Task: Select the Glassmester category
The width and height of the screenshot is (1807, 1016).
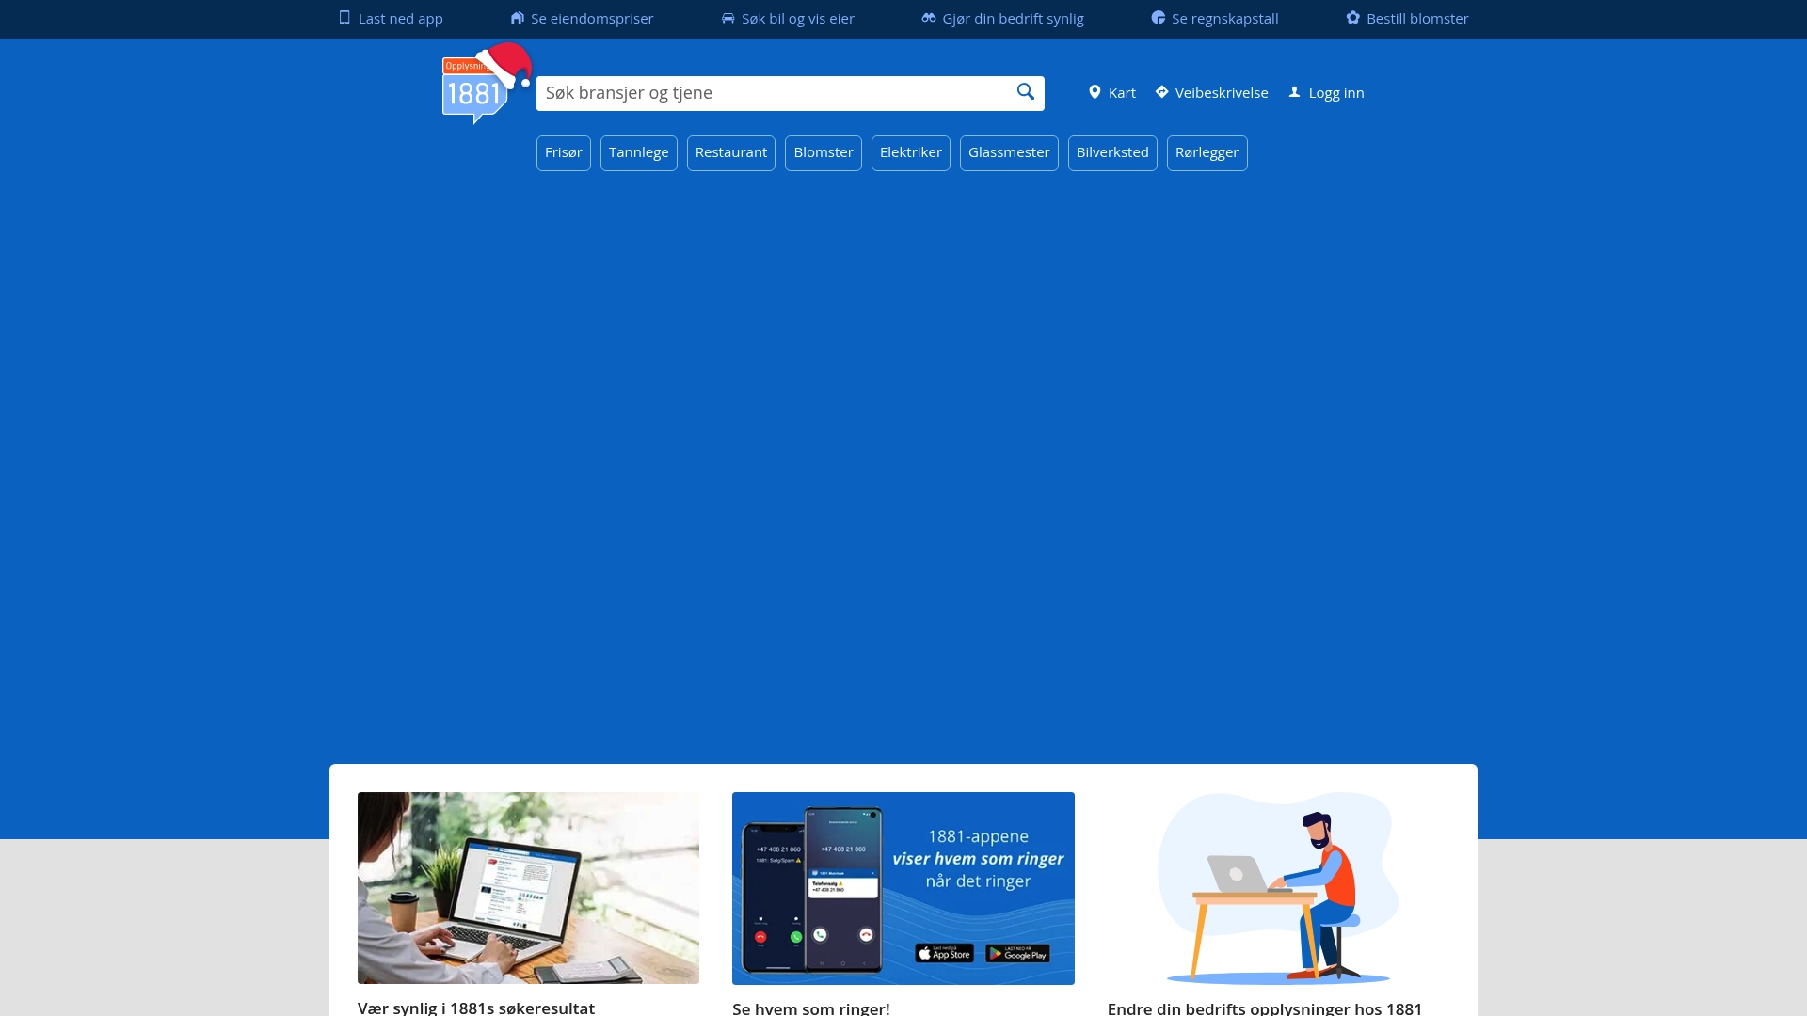Action: tap(1009, 152)
